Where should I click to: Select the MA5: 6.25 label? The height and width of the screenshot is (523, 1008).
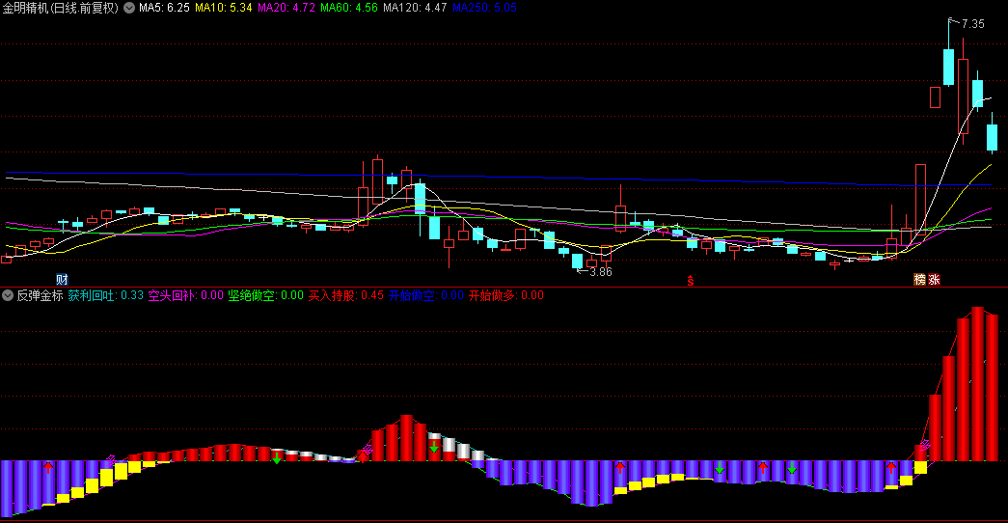pyautogui.click(x=165, y=8)
